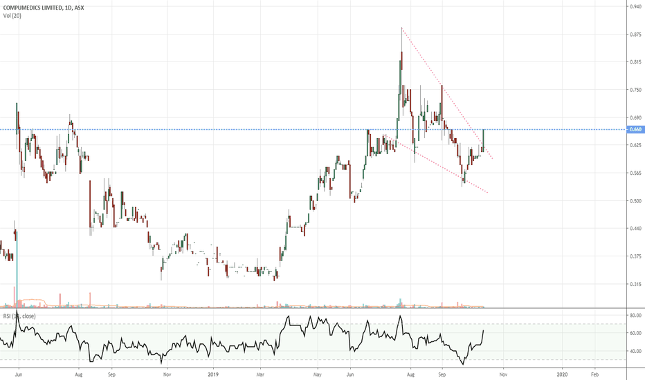Click the Mar label on time axis
The height and width of the screenshot is (380, 645).
click(260, 374)
